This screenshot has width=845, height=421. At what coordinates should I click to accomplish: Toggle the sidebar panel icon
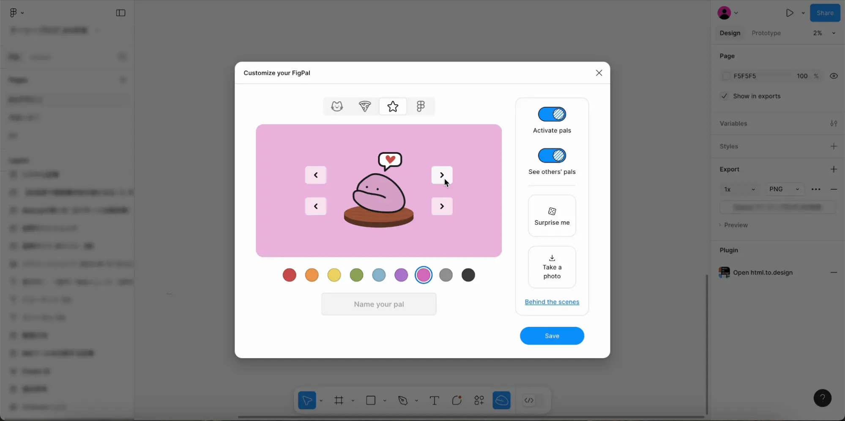(x=121, y=13)
